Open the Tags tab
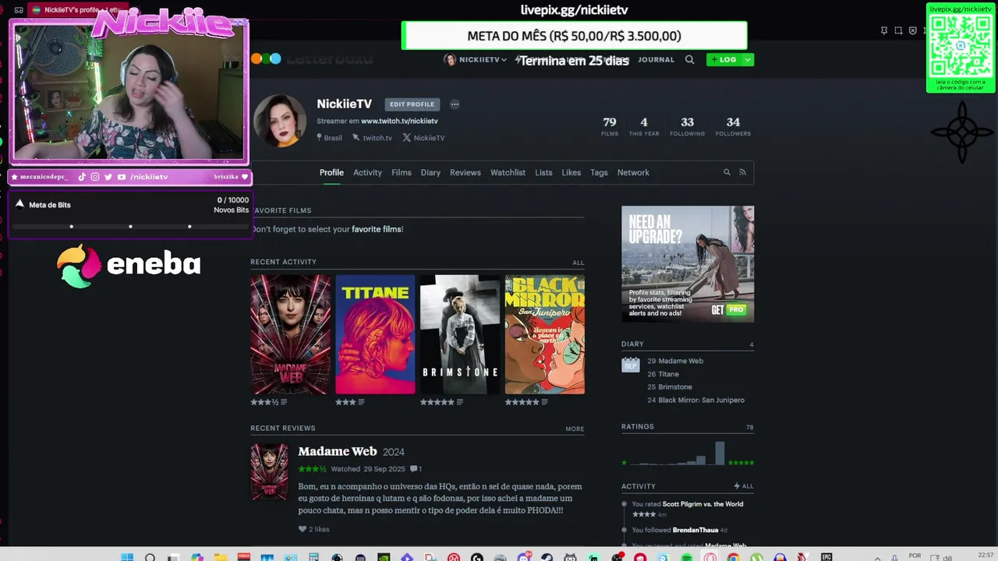This screenshot has width=998, height=561. pyautogui.click(x=599, y=172)
